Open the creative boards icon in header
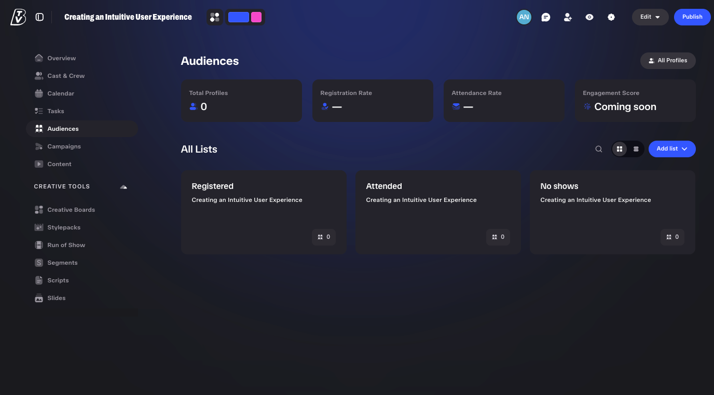The width and height of the screenshot is (714, 395). coord(215,17)
